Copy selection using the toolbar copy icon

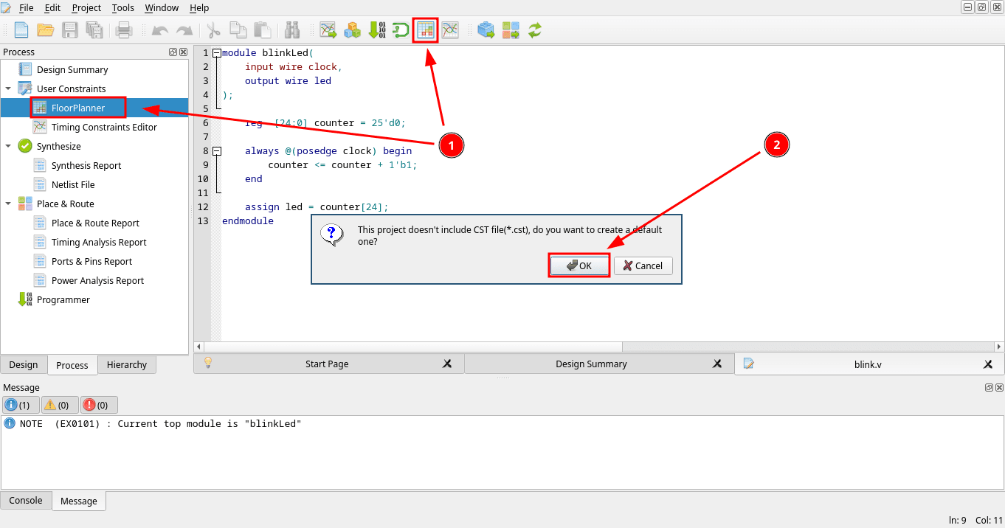pos(238,30)
